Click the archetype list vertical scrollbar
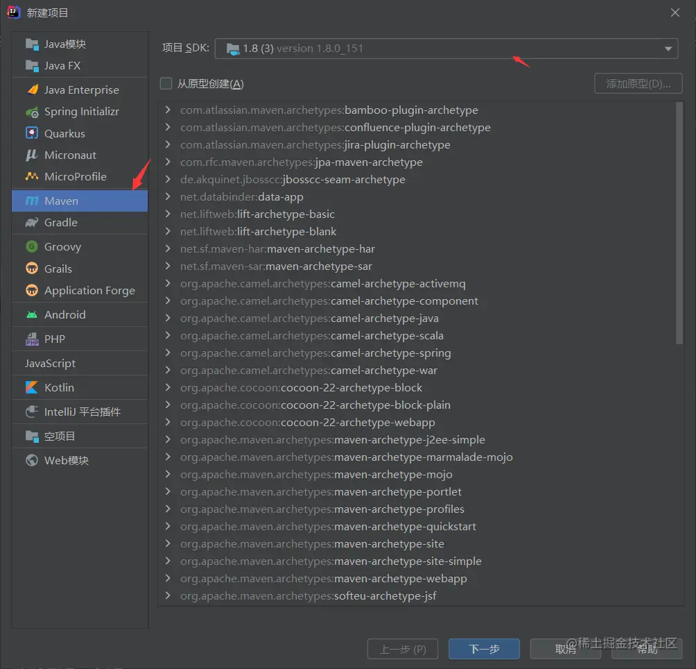 tap(679, 223)
